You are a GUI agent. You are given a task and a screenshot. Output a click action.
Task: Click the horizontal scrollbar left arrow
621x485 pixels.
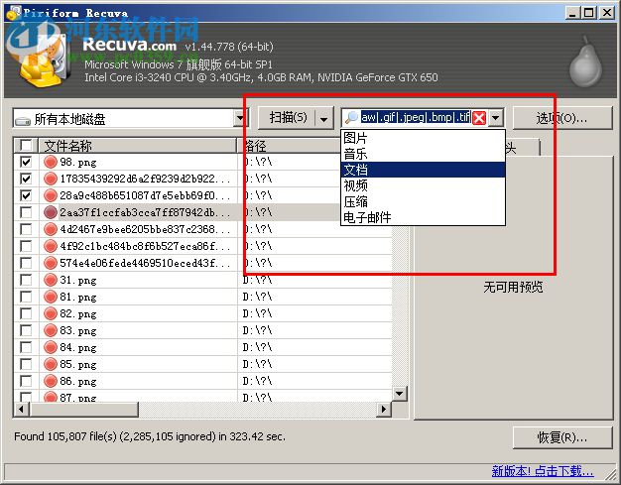[22, 409]
